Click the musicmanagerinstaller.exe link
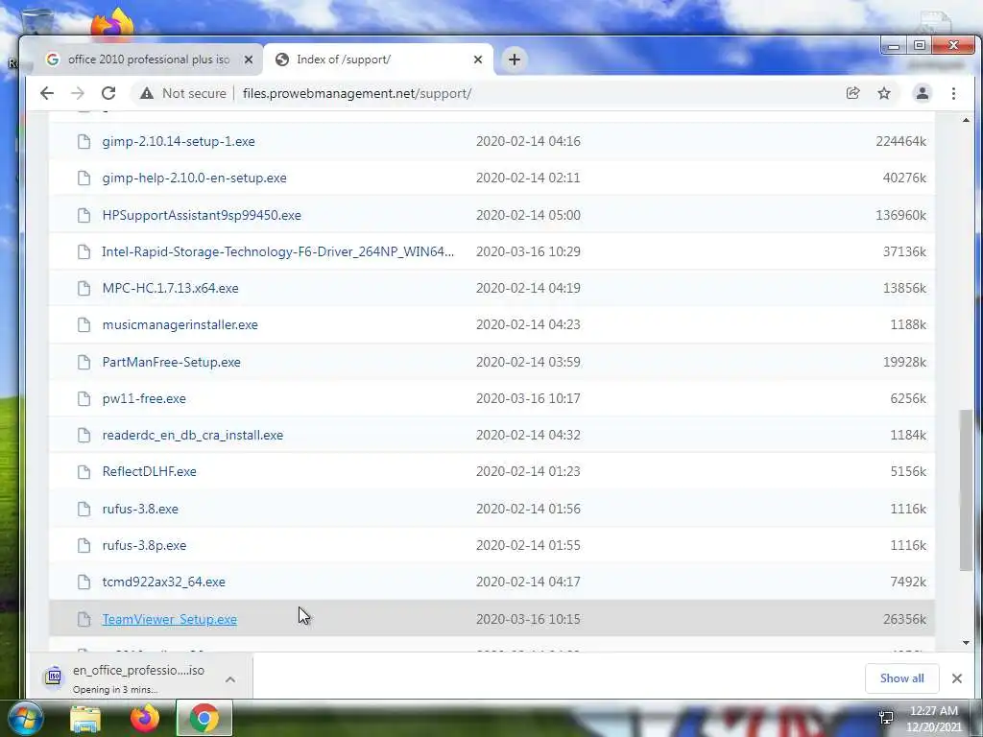This screenshot has height=737, width=983. [x=180, y=324]
